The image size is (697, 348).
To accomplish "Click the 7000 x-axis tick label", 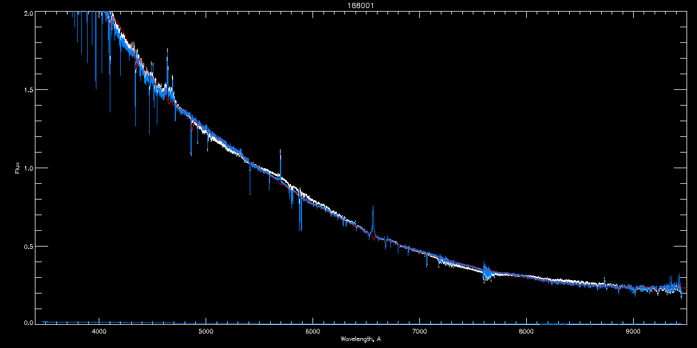I will (x=419, y=331).
